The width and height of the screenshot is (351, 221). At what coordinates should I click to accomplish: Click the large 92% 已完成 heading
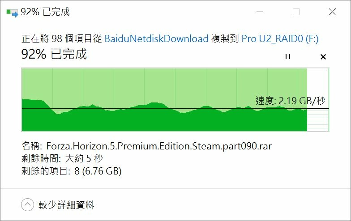coord(54,54)
